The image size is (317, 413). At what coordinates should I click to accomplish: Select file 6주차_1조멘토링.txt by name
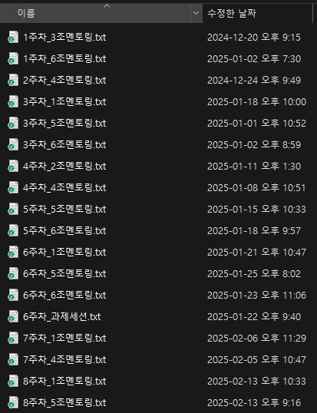[64, 252]
